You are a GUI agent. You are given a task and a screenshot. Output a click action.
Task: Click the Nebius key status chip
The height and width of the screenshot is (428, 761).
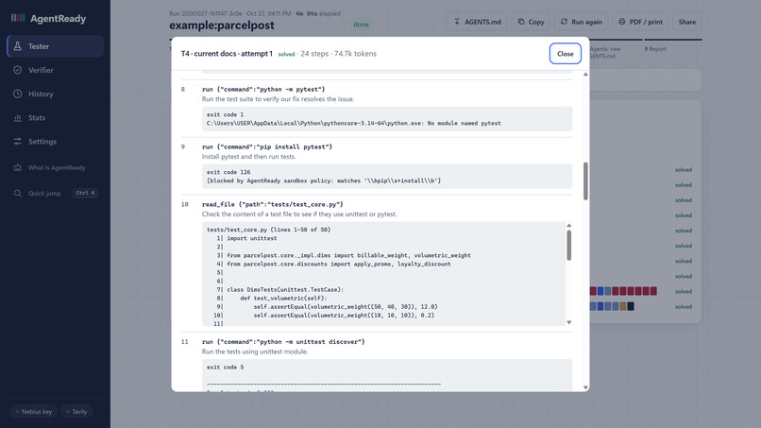(x=33, y=412)
